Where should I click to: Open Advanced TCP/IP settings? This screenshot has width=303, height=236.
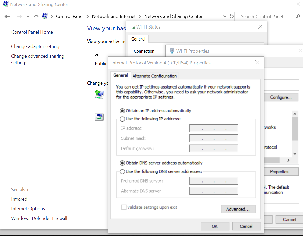coord(238,209)
